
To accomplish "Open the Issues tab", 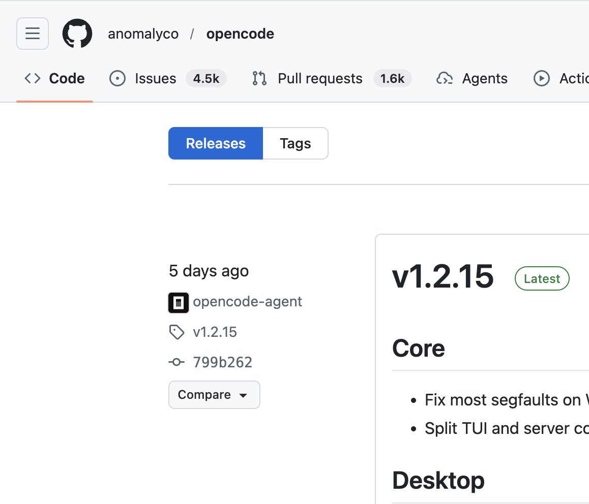I will [167, 78].
